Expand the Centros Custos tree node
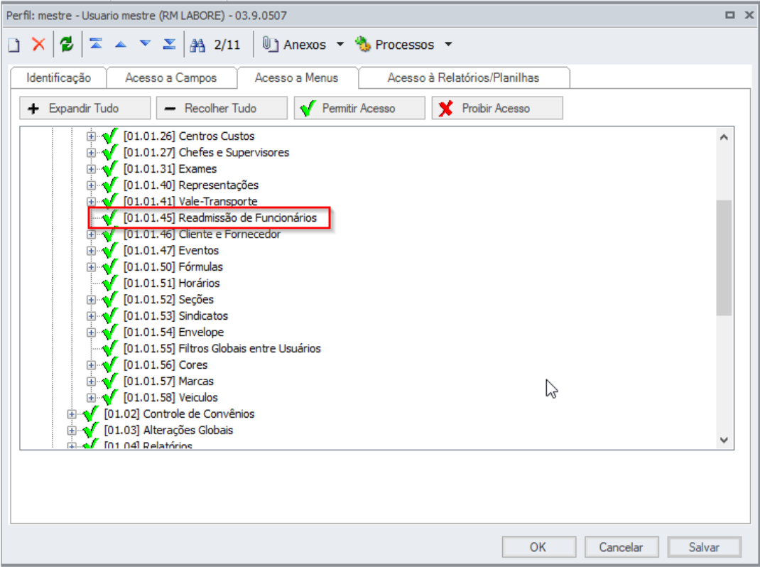The width and height of the screenshot is (760, 567). coord(91,136)
